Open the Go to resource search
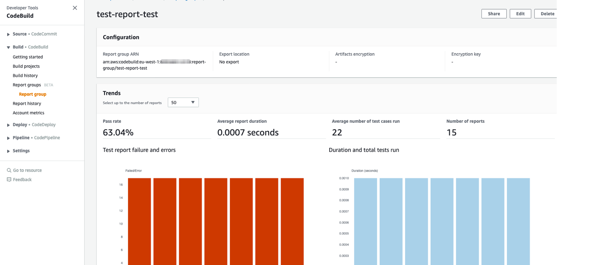This screenshot has width=597, height=265. [27, 170]
